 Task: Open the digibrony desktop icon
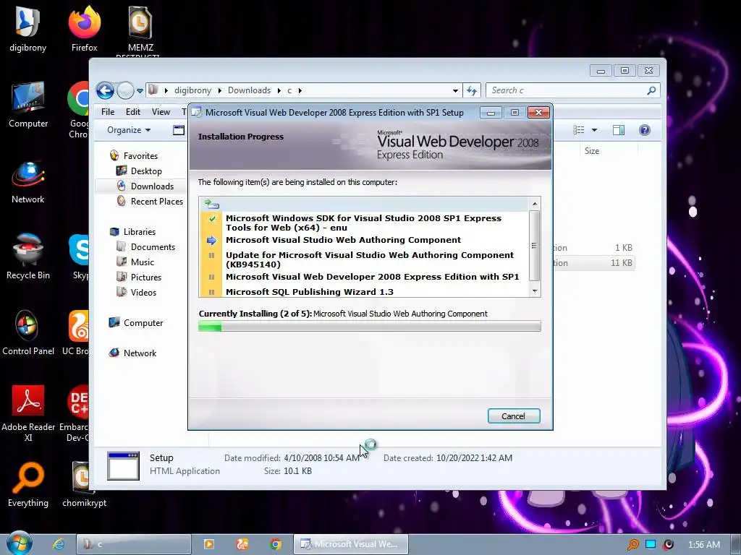(27, 29)
